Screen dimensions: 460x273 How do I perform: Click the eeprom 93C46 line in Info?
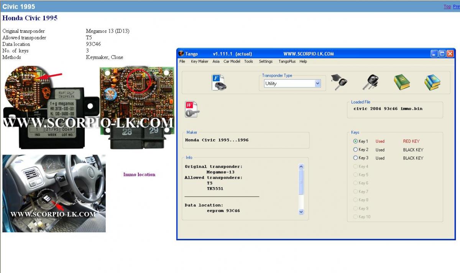coord(223,211)
